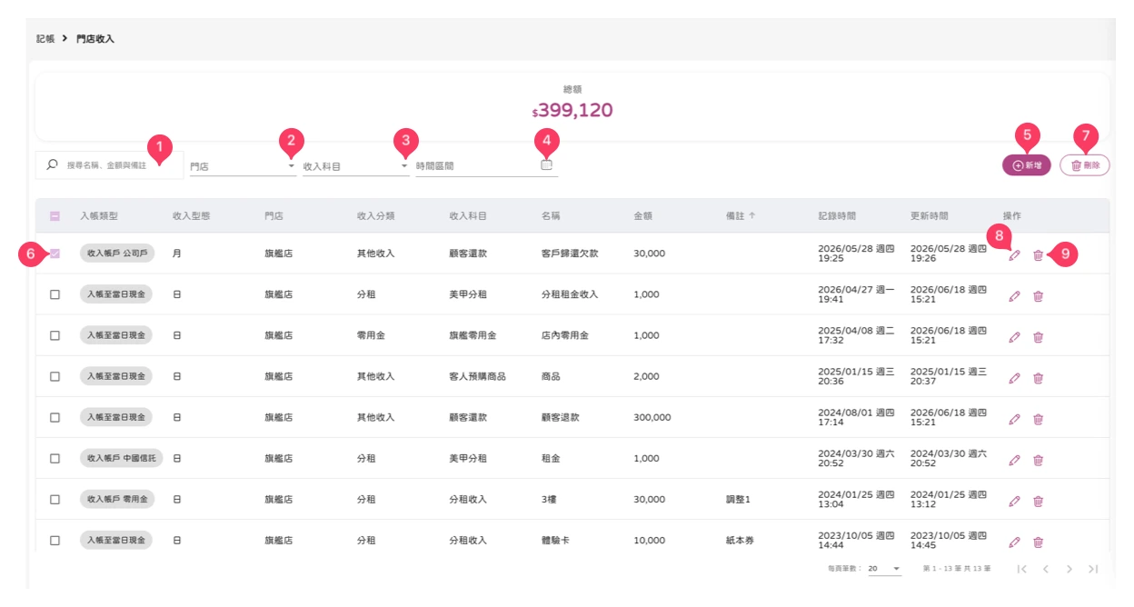The width and height of the screenshot is (1134, 607).
Task: Check the 店內零用金 row checkbox
Action: [x=55, y=335]
